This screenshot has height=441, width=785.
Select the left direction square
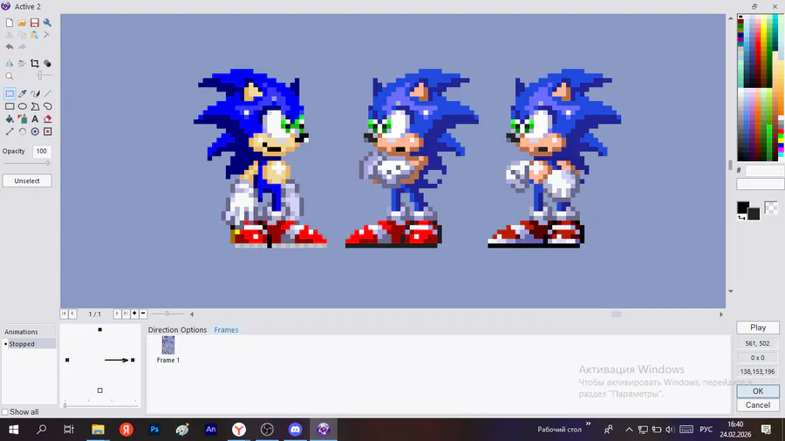pyautogui.click(x=67, y=360)
